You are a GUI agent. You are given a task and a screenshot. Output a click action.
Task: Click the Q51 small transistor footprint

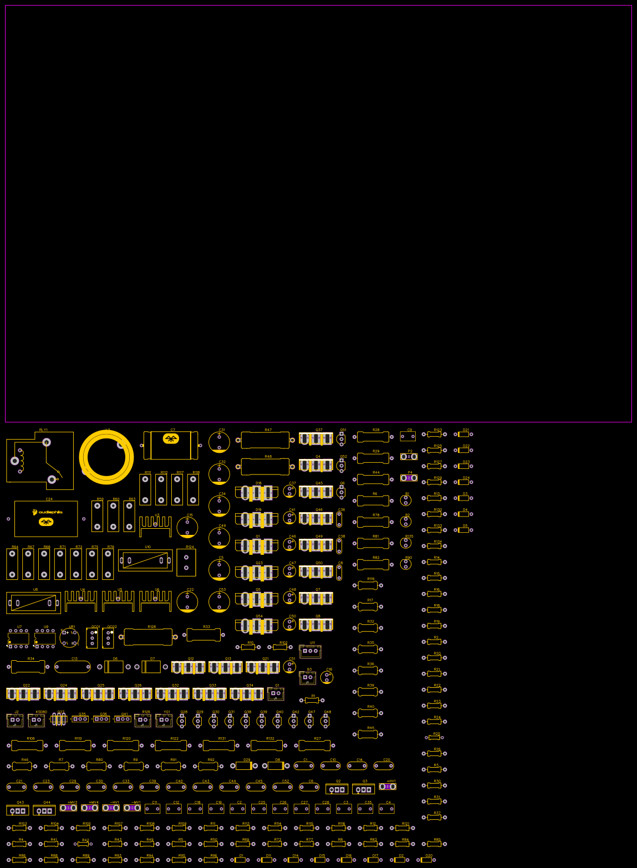pos(341,439)
